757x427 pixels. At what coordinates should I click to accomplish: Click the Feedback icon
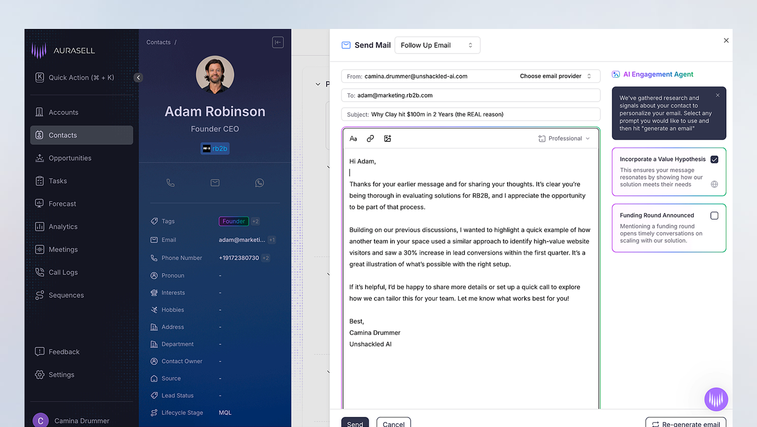point(40,351)
